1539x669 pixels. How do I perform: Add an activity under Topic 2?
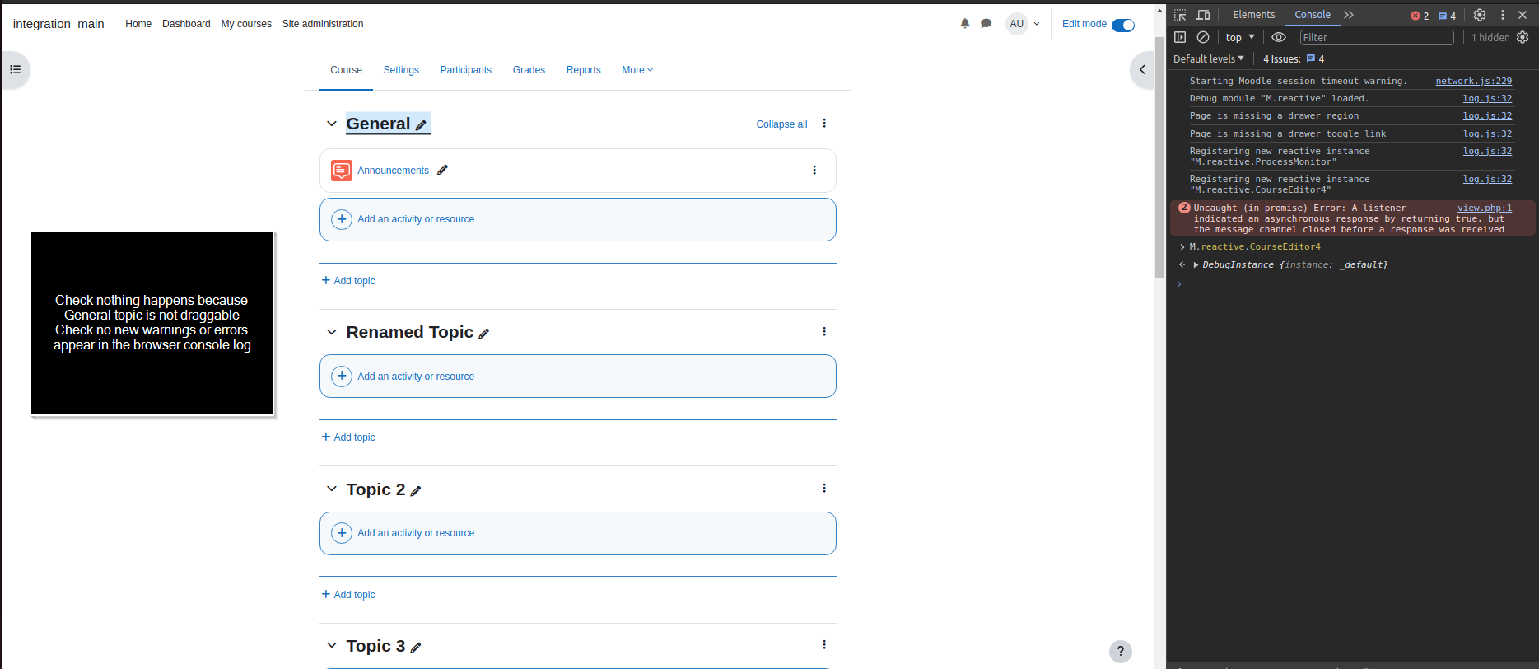(578, 533)
